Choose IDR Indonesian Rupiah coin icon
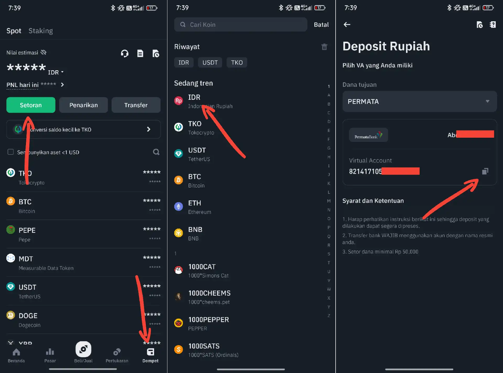Image resolution: width=503 pixels, height=373 pixels. [179, 101]
